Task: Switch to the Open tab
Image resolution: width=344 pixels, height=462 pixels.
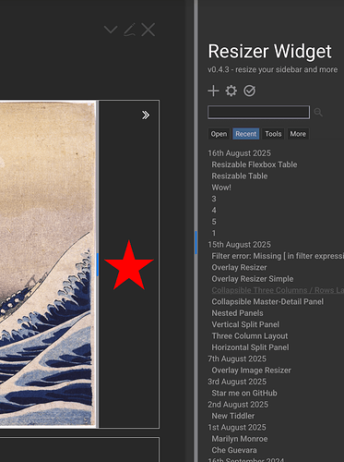Action: pyautogui.click(x=219, y=134)
